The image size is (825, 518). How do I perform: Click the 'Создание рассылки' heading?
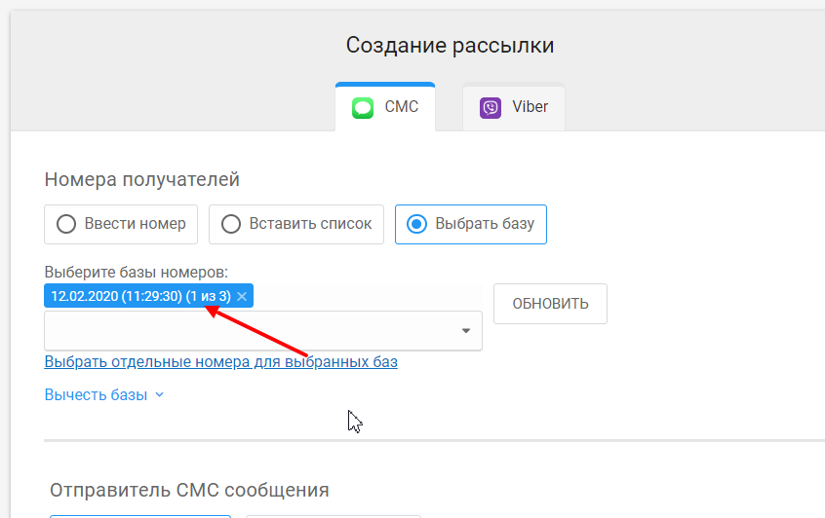pyautogui.click(x=450, y=45)
